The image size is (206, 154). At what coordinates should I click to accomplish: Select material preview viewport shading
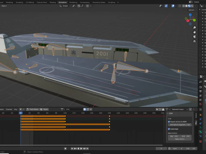189,6
